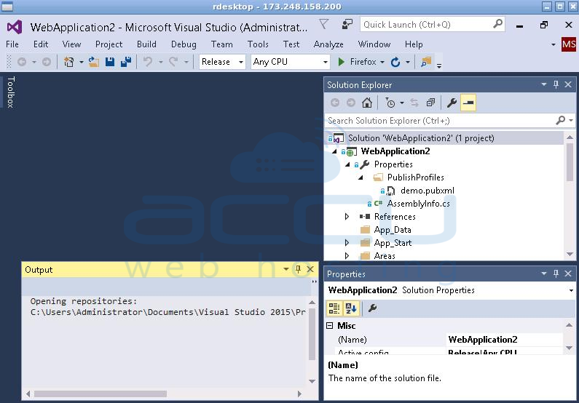This screenshot has width=579, height=403.
Task: Select AssemblyInfo.cs file
Action: tap(418, 204)
